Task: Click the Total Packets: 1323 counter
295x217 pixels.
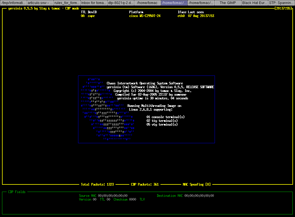Action: click(97, 184)
